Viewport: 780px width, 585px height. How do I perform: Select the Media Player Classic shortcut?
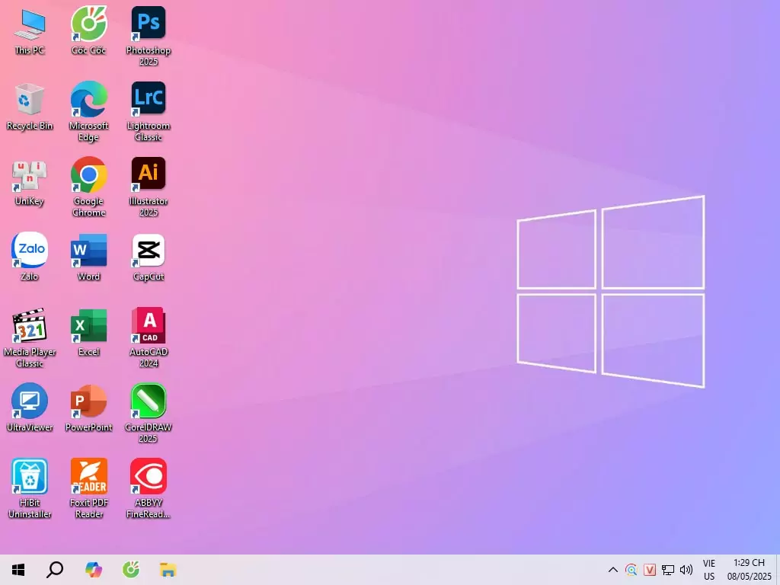click(x=30, y=338)
